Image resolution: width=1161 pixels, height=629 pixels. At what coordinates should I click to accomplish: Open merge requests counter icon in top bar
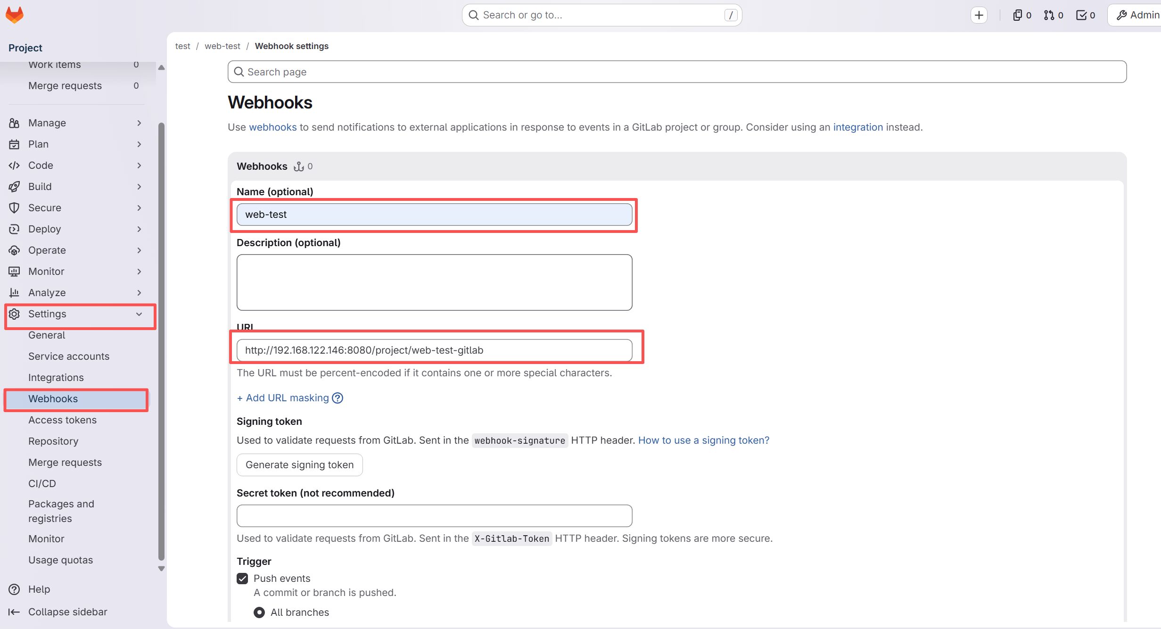tap(1049, 15)
